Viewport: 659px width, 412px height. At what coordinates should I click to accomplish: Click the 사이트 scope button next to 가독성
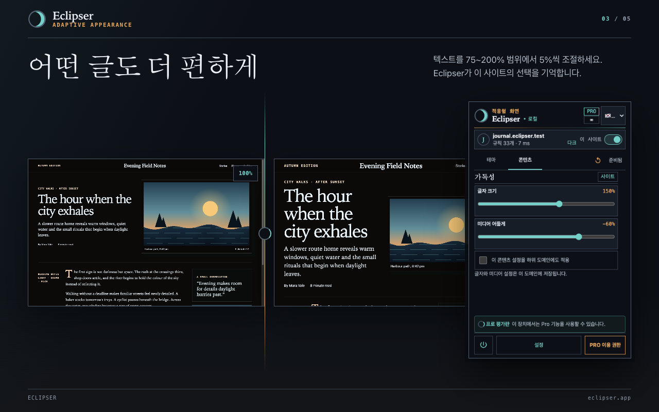click(x=608, y=177)
